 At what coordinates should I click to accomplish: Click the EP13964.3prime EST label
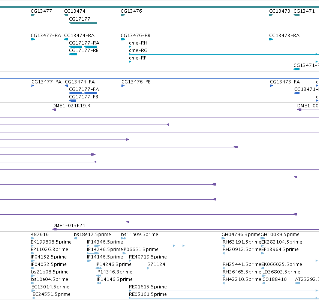(x=280, y=250)
